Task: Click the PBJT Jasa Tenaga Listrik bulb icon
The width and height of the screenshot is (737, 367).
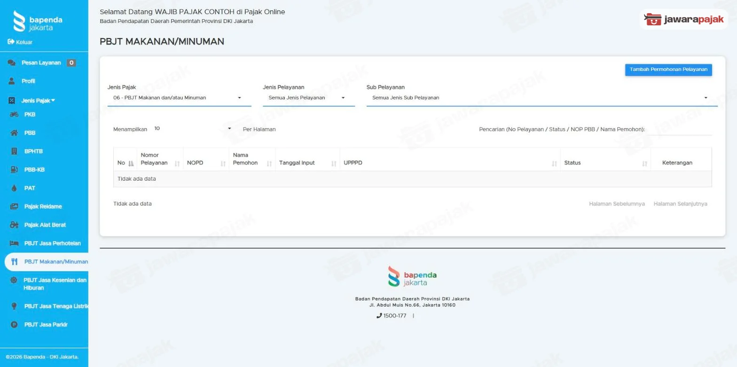Action: (x=14, y=306)
